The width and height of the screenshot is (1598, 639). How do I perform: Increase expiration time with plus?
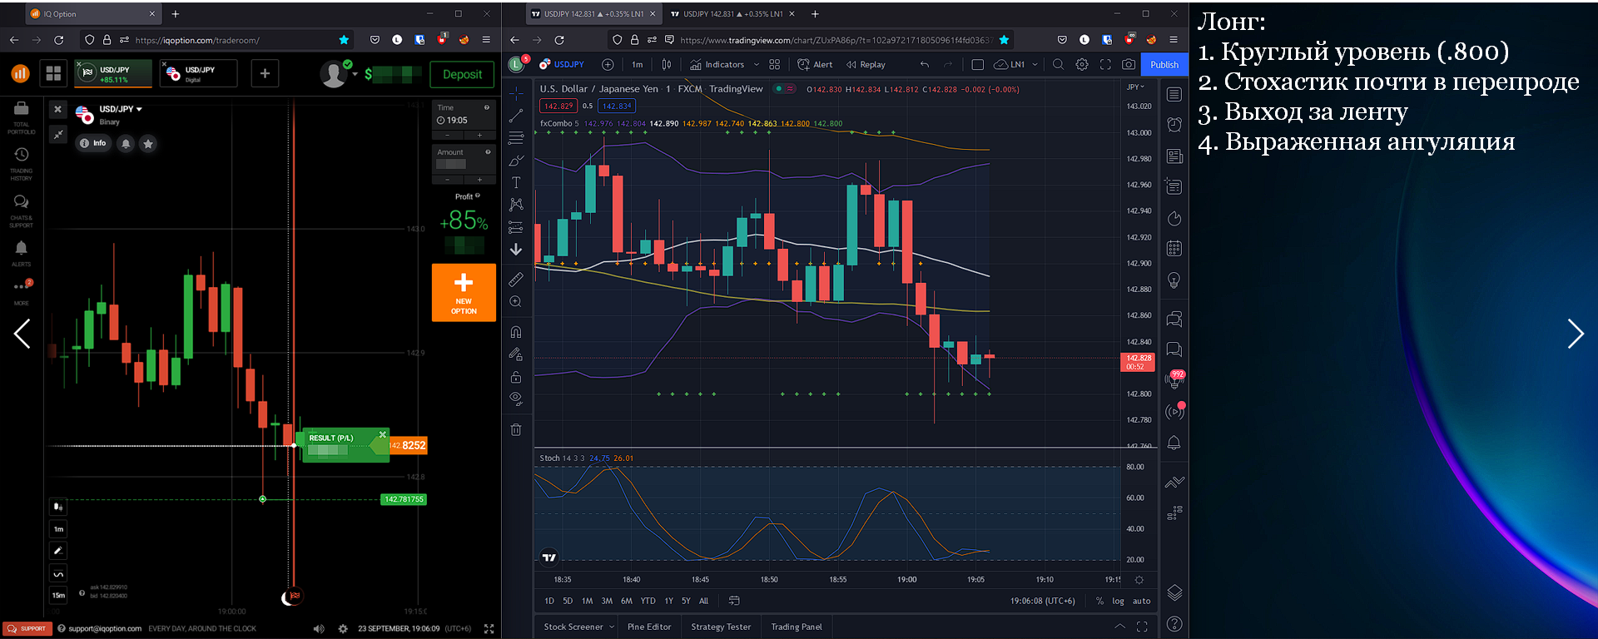pyautogui.click(x=479, y=135)
